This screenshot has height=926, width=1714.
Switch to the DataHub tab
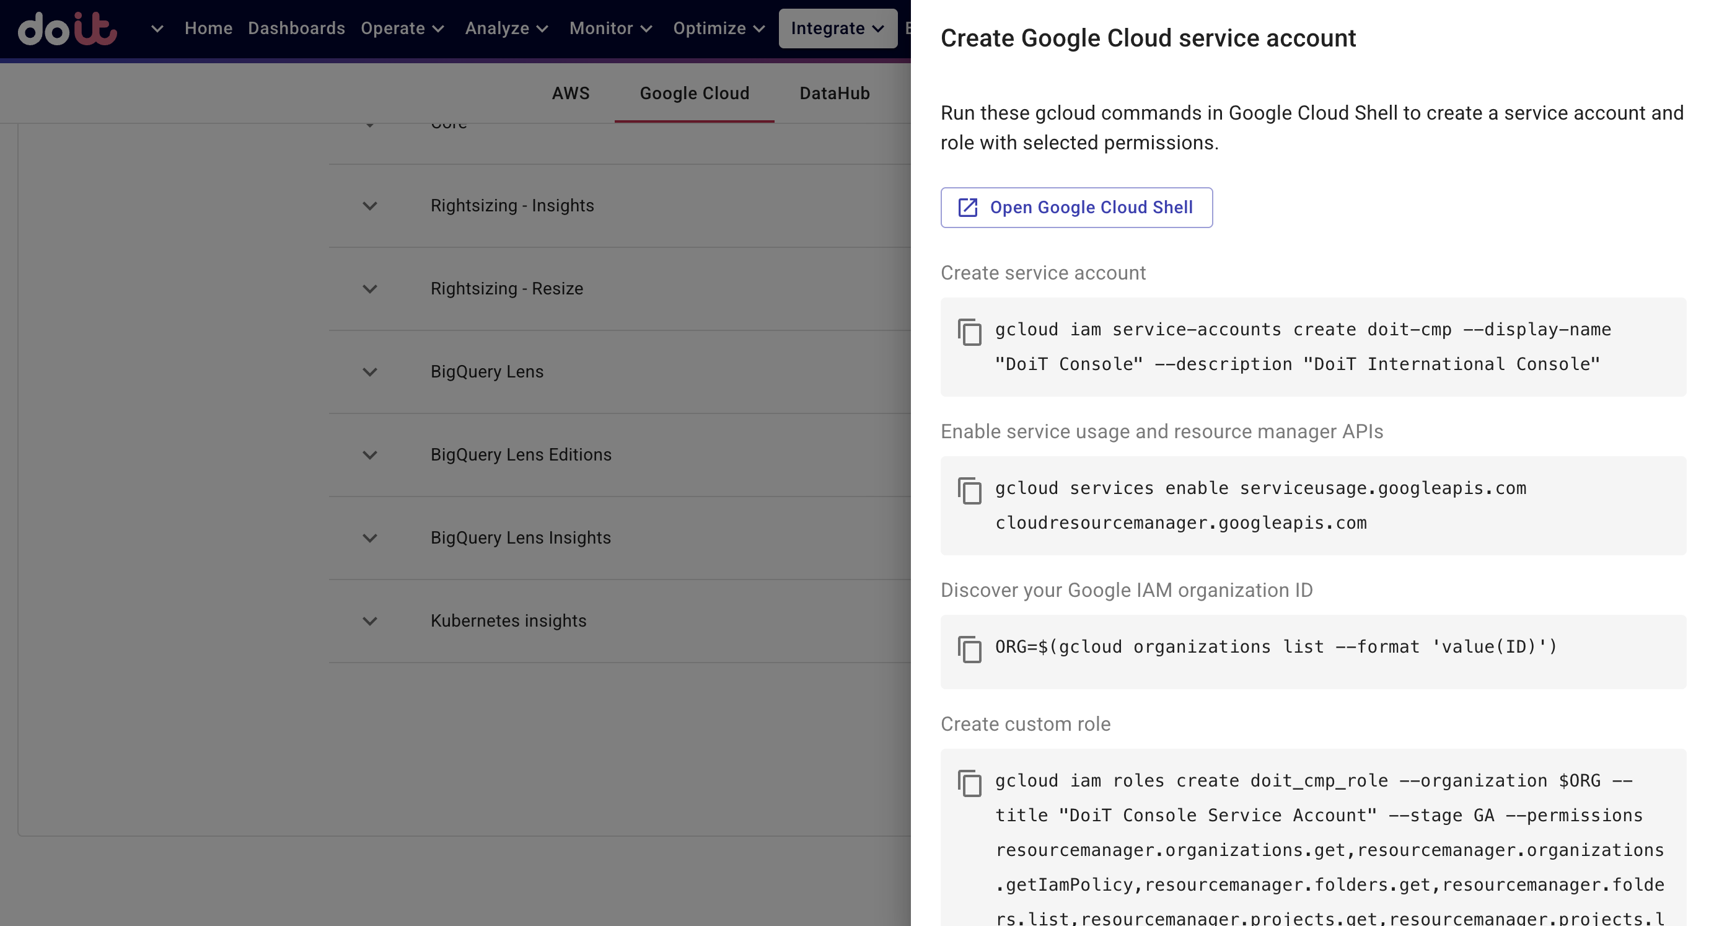click(834, 93)
